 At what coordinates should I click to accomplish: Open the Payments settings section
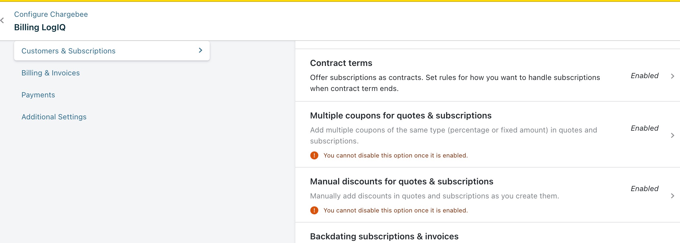pyautogui.click(x=38, y=95)
